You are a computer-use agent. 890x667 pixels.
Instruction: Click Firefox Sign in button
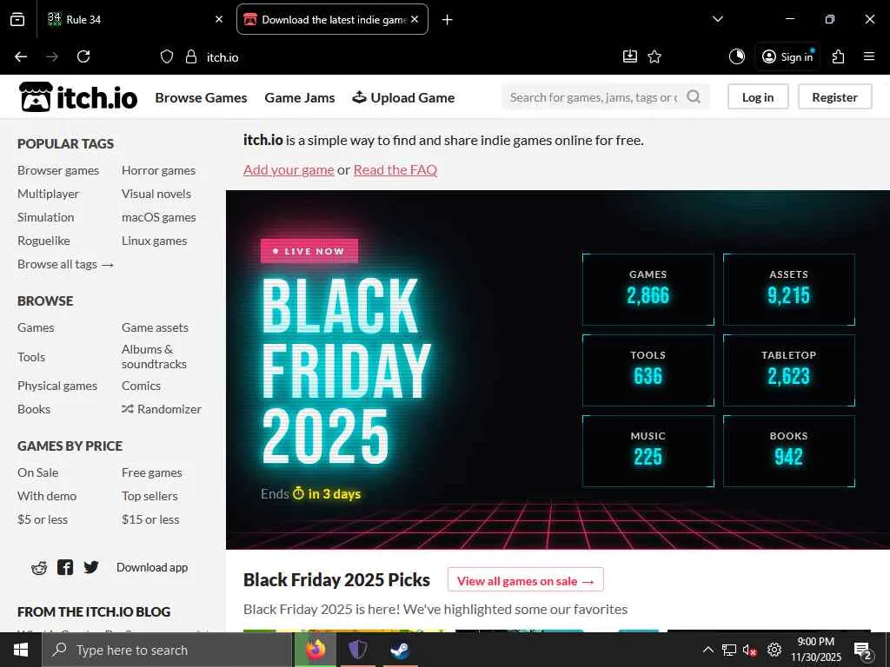click(x=787, y=56)
